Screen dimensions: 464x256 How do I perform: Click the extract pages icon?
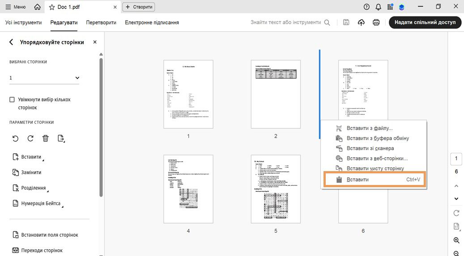click(x=61, y=138)
